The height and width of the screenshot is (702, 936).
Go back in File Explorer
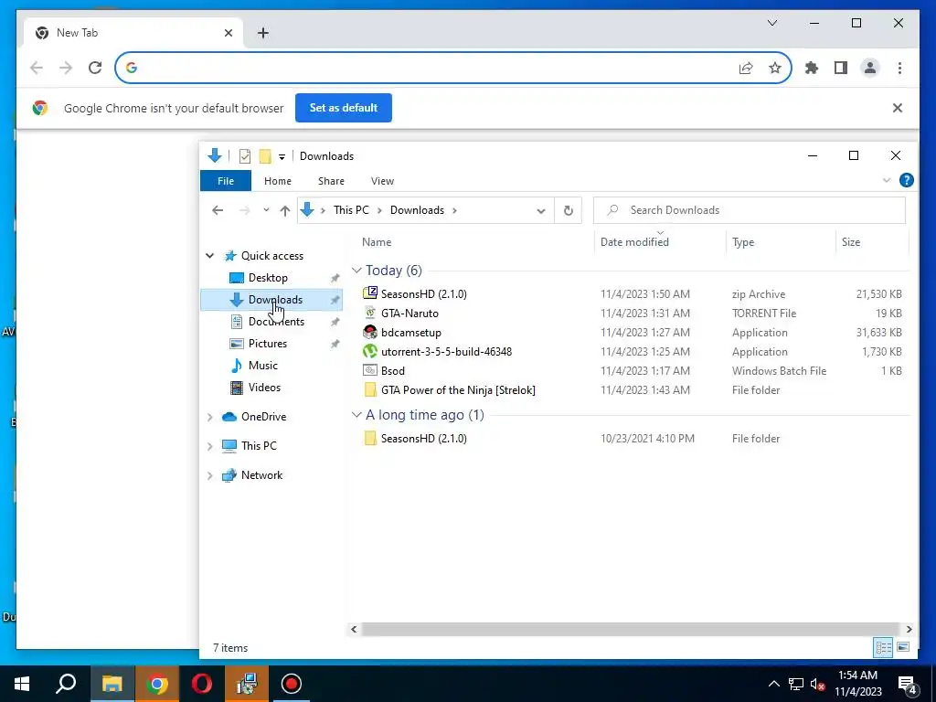click(218, 210)
